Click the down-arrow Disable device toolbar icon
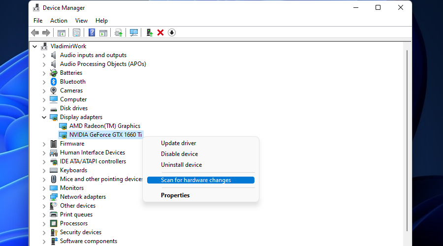The image size is (443, 246). pos(172,33)
